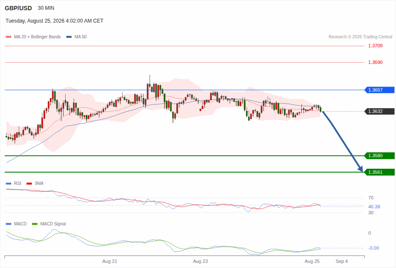
Task: Click the green 1.3561 support price tag
Action: (379, 172)
